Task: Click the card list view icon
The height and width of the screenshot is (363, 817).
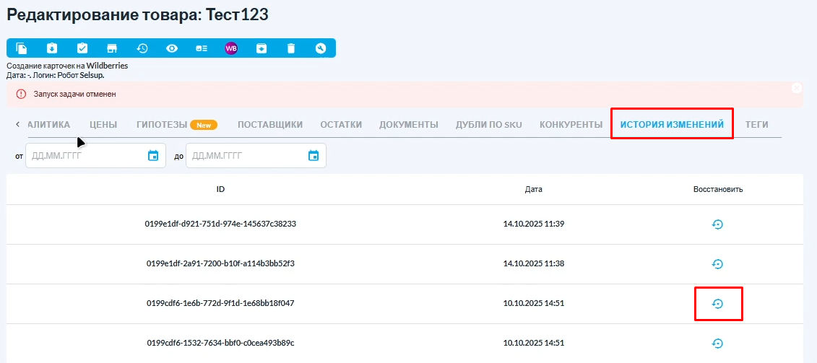Action: pos(202,48)
